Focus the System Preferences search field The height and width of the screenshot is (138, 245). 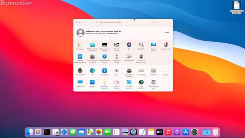[x=161, y=22]
